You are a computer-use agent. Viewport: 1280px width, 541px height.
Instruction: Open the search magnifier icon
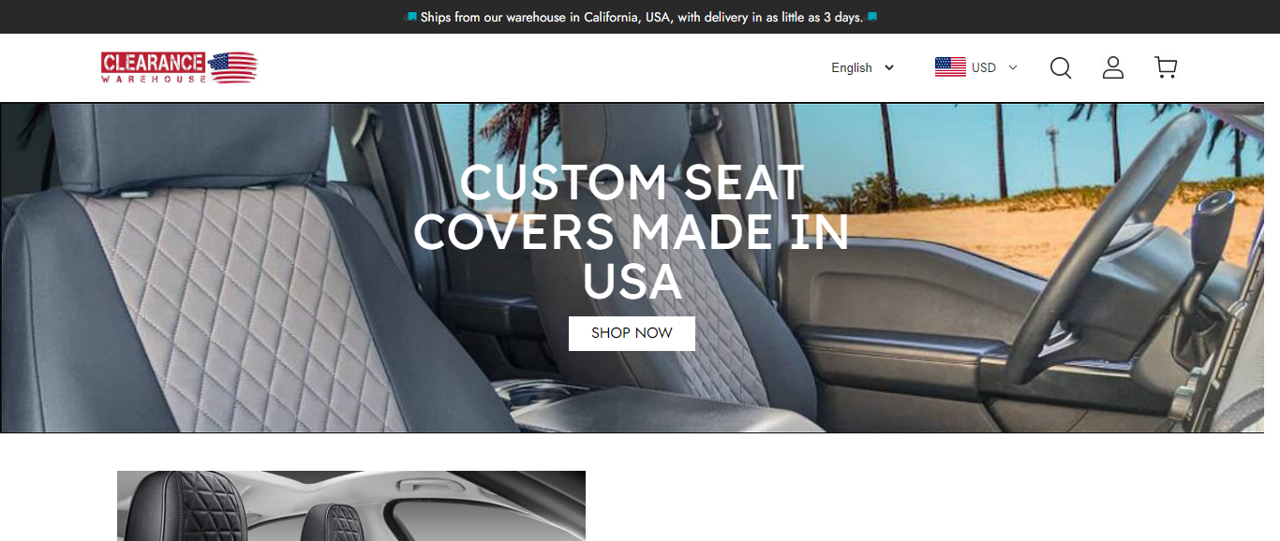click(x=1061, y=67)
